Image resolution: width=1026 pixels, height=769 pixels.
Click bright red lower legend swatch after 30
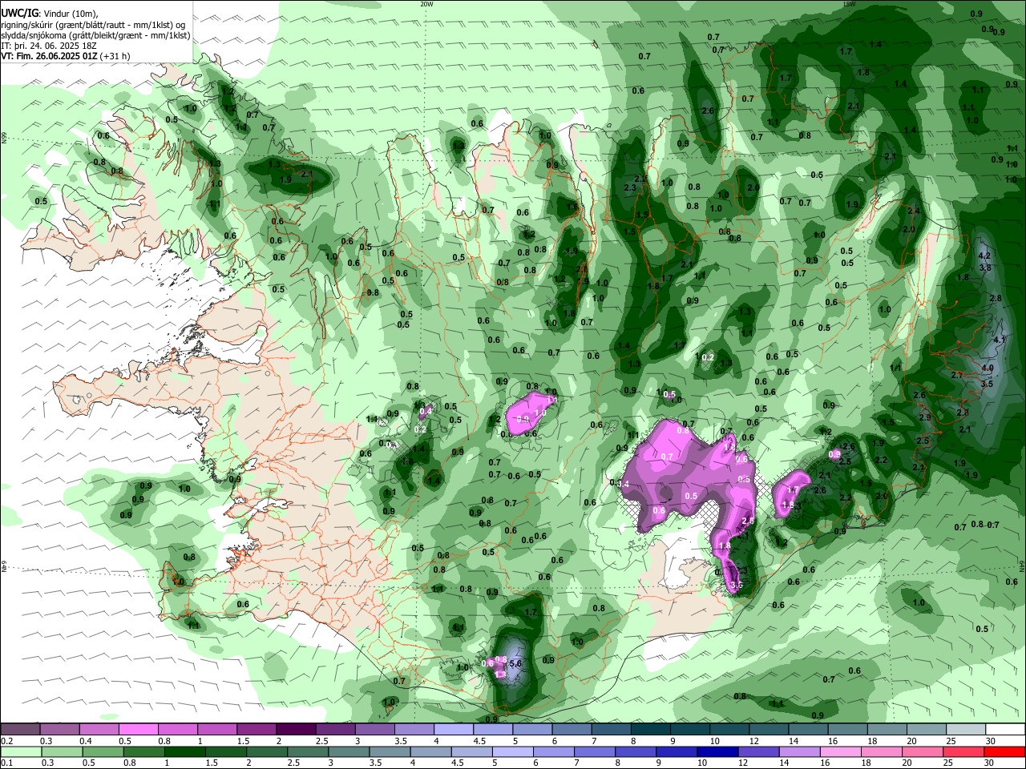1005,751
